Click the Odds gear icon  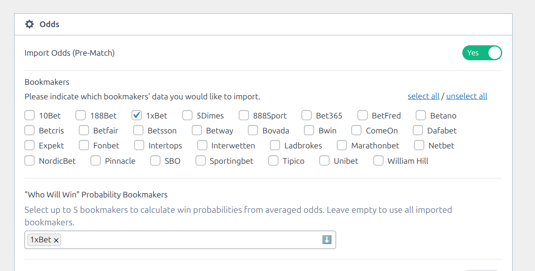coord(29,24)
